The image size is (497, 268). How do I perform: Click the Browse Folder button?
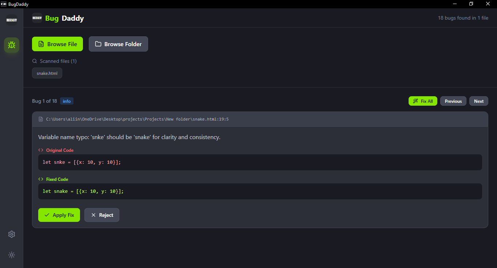tap(118, 44)
